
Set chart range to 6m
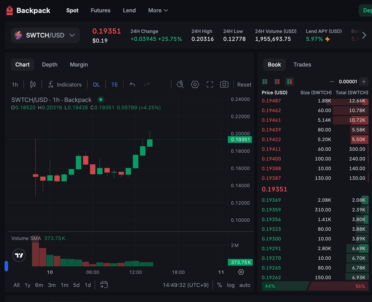[39, 285]
